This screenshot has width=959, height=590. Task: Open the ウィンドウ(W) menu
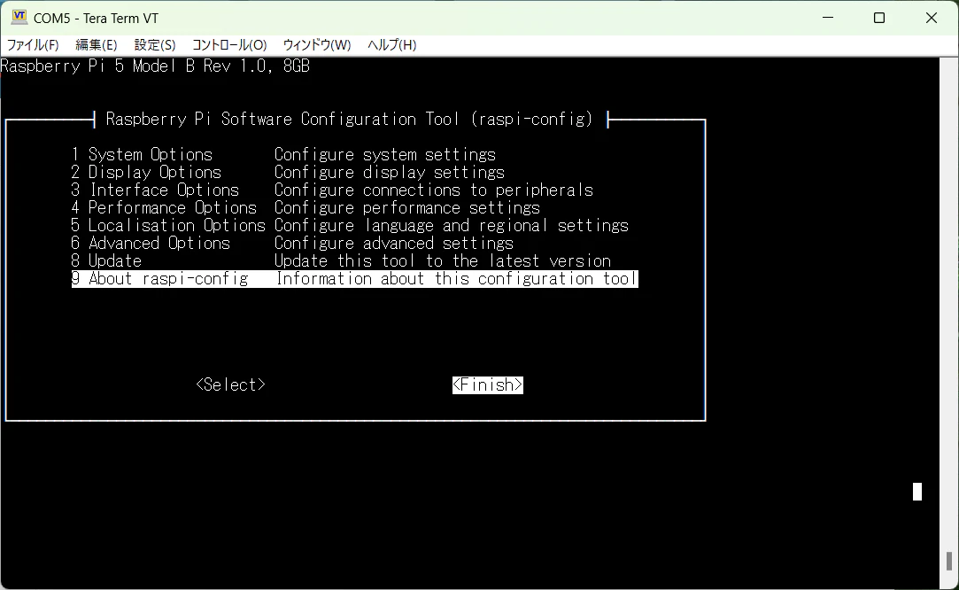click(x=317, y=44)
